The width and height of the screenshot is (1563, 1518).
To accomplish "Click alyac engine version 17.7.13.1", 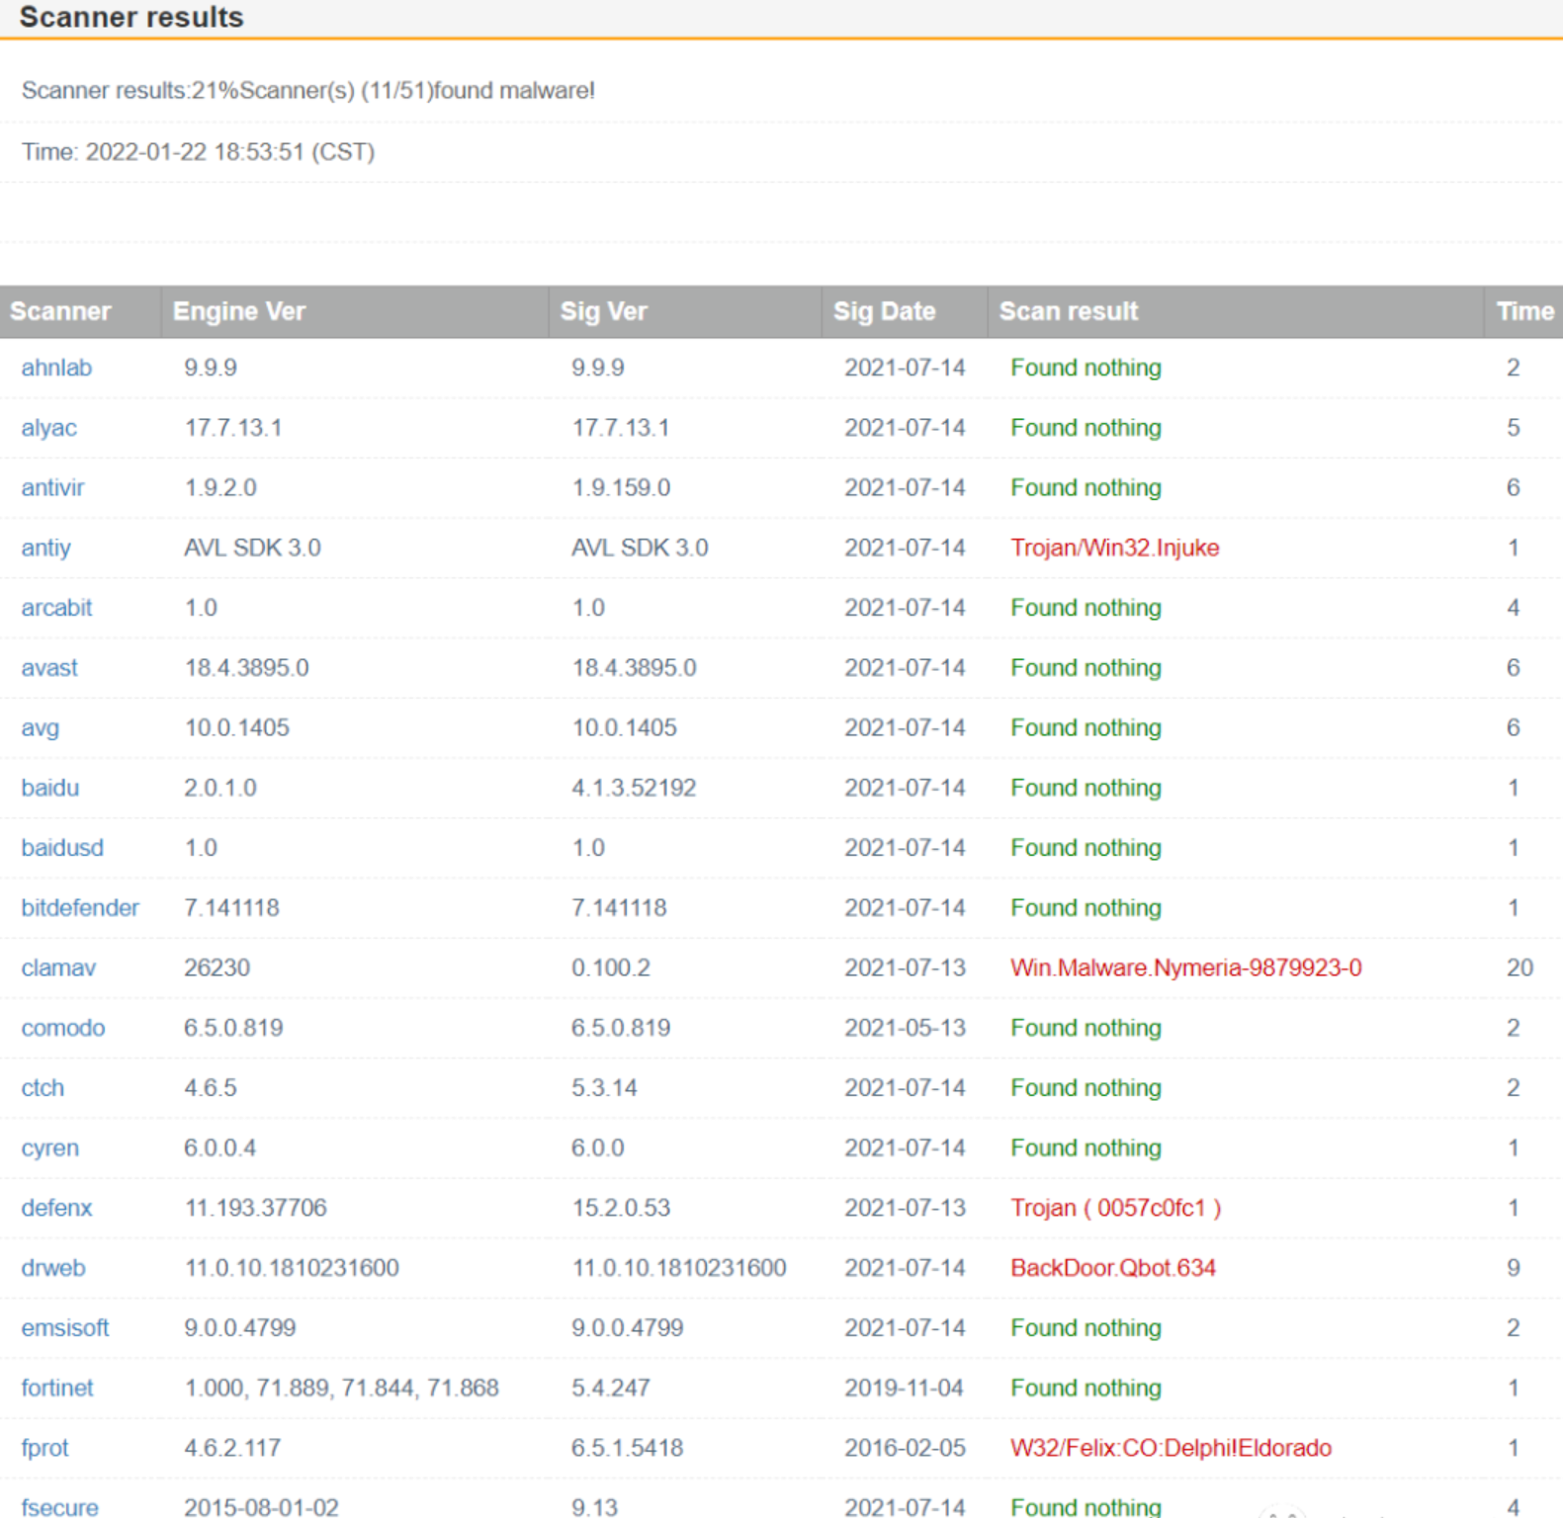I will pyautogui.click(x=232, y=428).
